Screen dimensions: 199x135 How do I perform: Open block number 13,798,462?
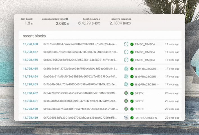coord(30,93)
